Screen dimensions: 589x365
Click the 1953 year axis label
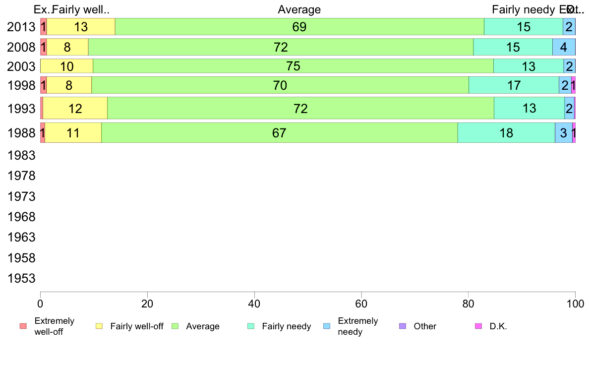(21, 278)
